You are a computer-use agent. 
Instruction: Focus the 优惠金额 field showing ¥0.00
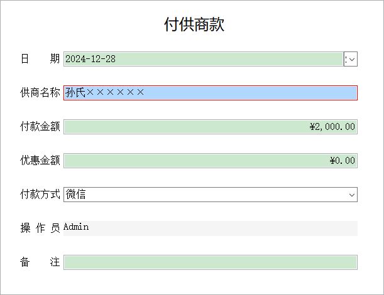211,161
